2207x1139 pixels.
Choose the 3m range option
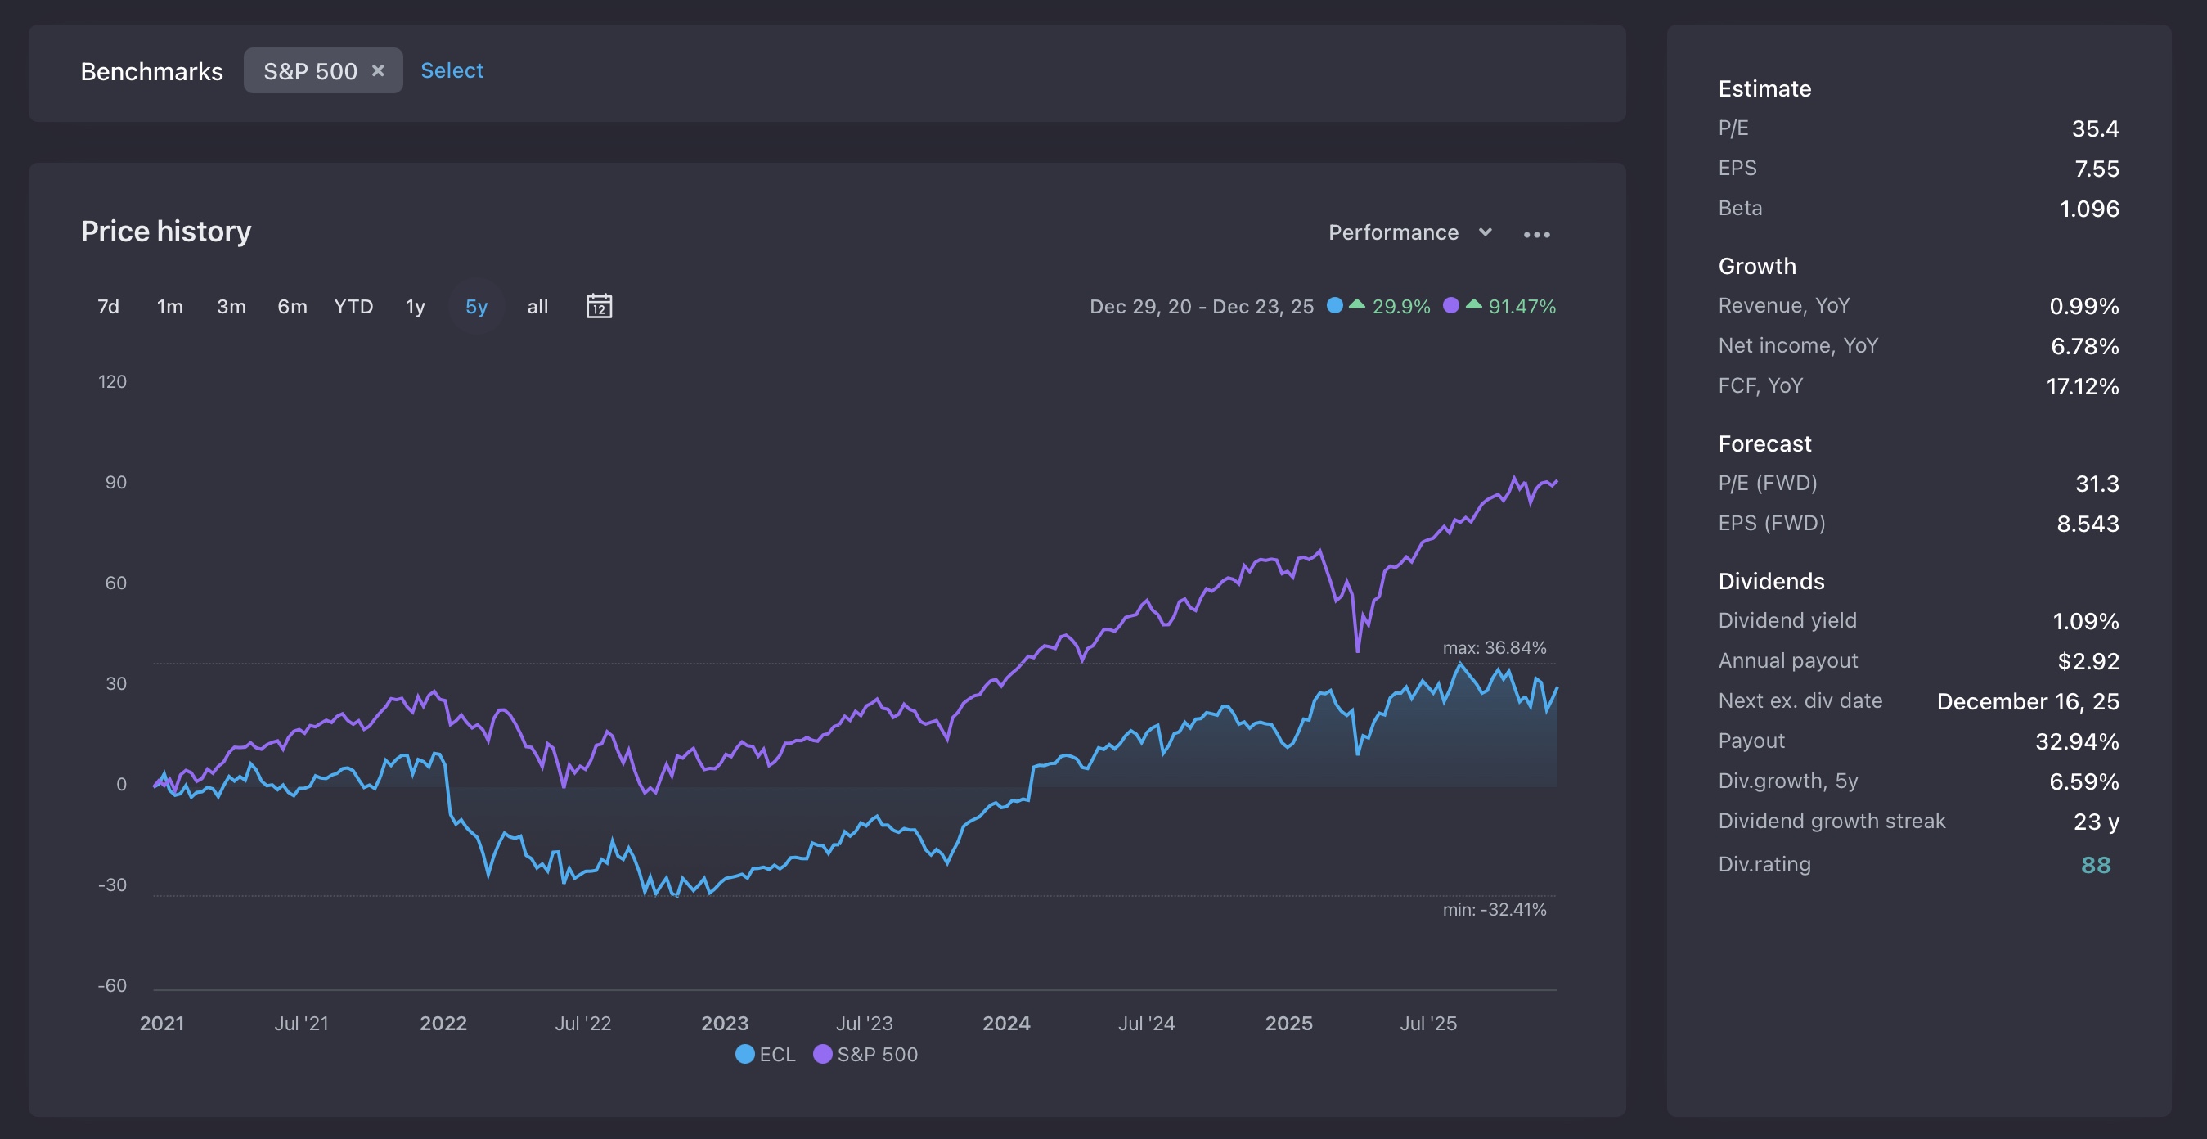pos(231,306)
